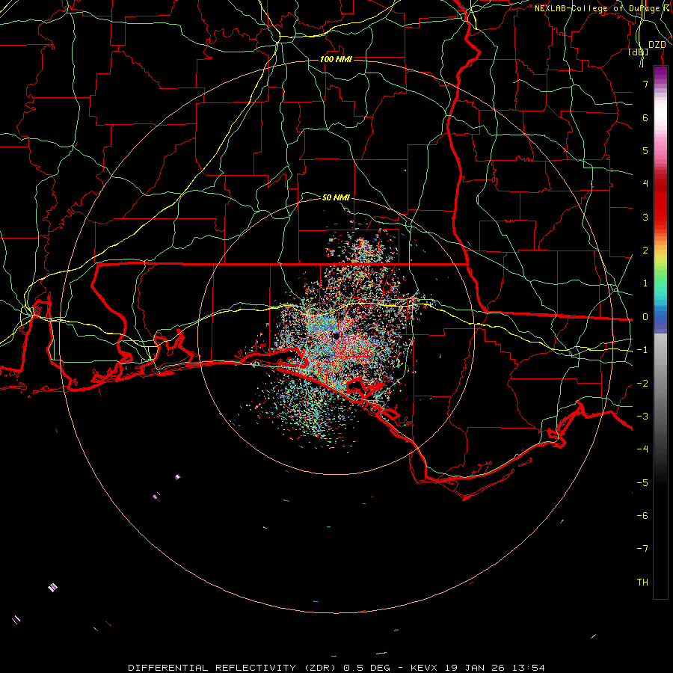Click the yellow-green 2 dB legend segment

click(660, 251)
